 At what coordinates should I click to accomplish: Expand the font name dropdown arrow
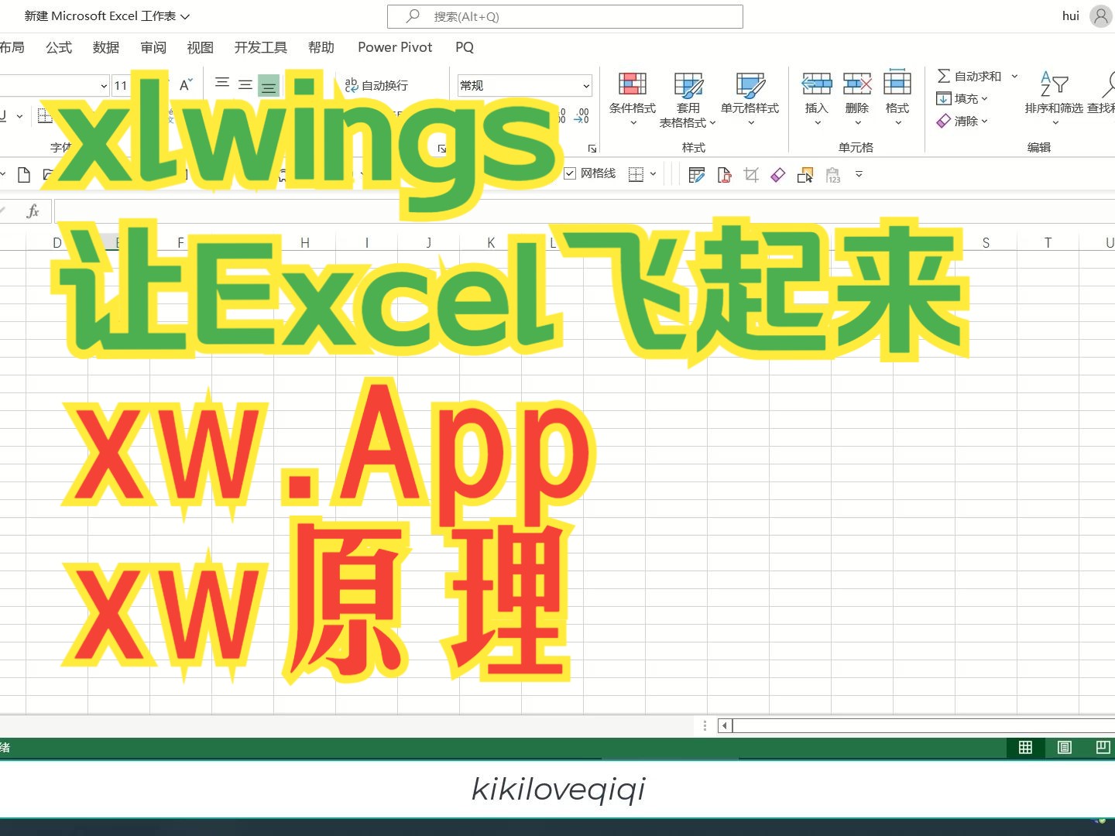coord(104,86)
